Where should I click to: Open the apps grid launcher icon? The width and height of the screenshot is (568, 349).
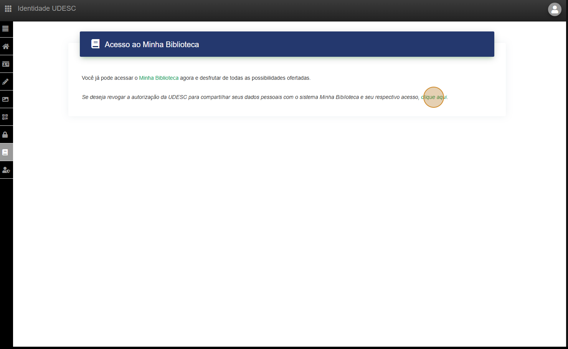pos(8,8)
